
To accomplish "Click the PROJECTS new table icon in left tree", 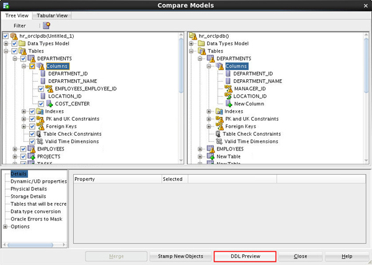I will tap(32, 157).
